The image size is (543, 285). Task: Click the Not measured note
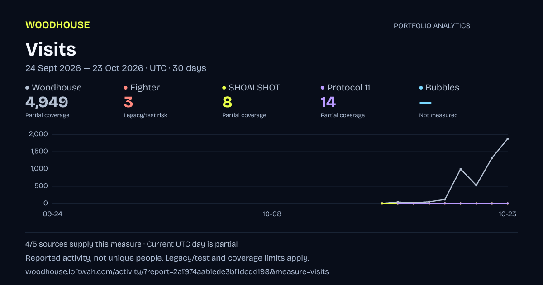[x=438, y=115]
